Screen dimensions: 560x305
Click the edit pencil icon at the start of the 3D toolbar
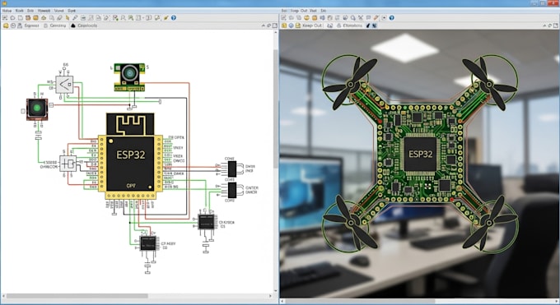[283, 18]
